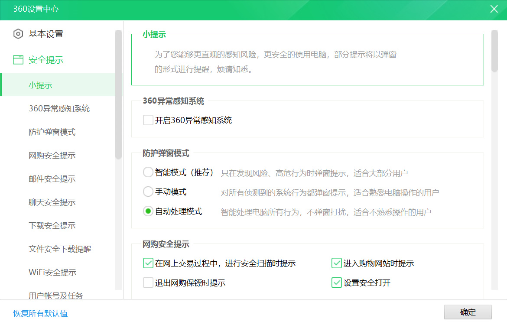Uncheck 在网上交易过程中，进行安全扫描时提示

tap(148, 263)
